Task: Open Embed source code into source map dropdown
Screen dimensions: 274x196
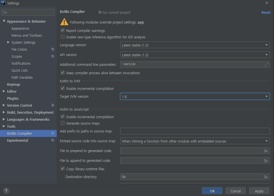Action: 195,141
